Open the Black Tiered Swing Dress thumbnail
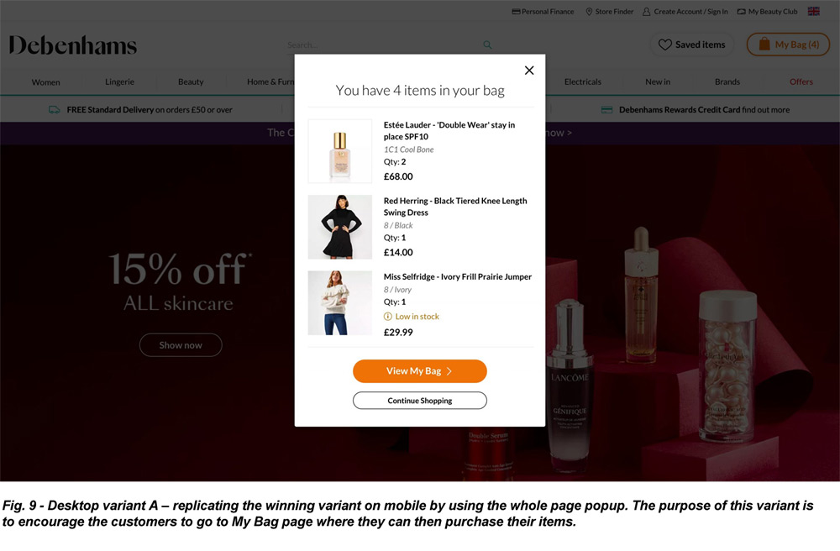Screen dimensions: 840x551 click(339, 227)
